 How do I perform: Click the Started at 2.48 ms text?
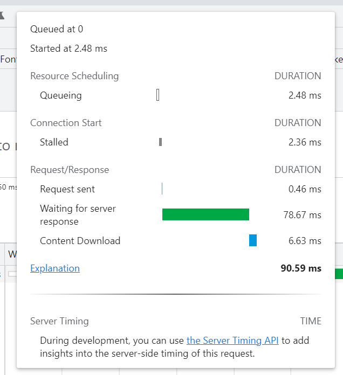point(68,48)
